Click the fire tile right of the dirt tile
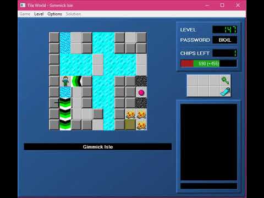The width and height of the screenshot is (264, 198). point(141,125)
